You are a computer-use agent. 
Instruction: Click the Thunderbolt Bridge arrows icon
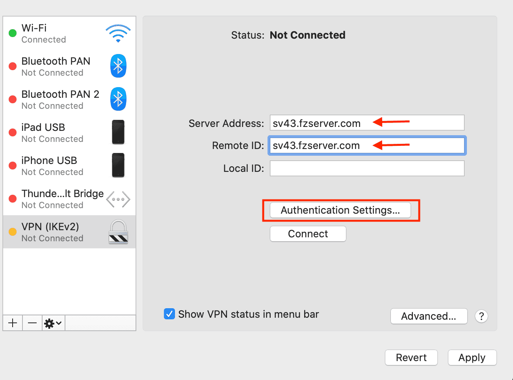click(x=118, y=199)
